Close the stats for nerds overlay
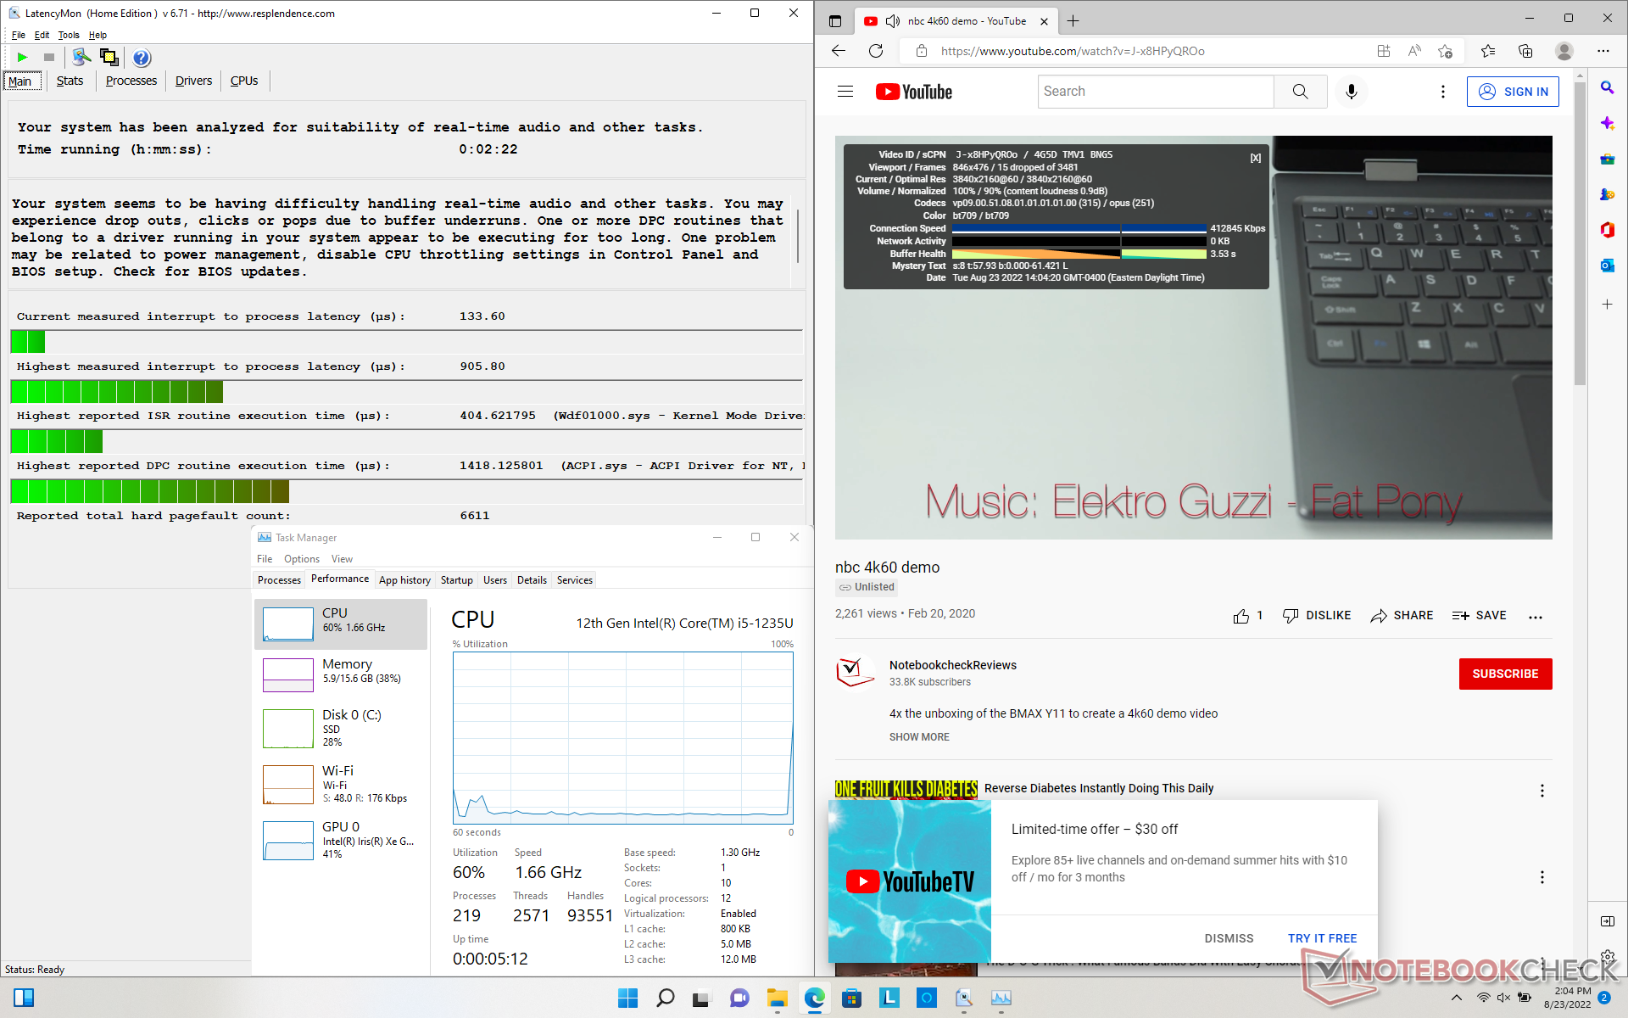 [x=1255, y=159]
